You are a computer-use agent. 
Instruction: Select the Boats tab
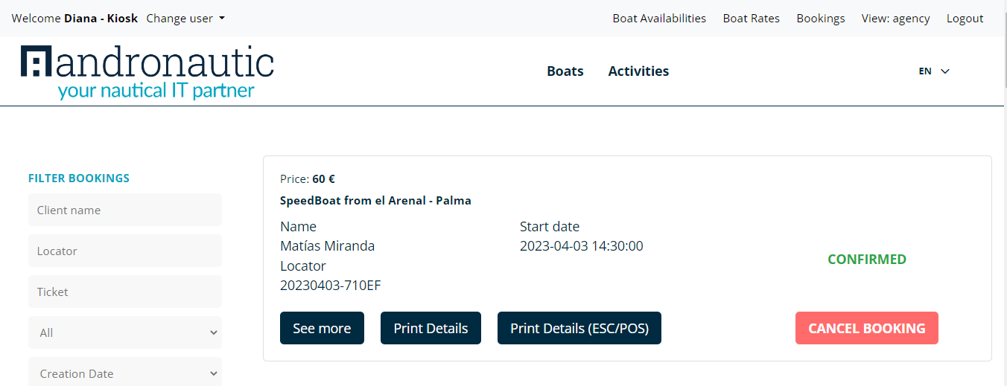point(565,71)
